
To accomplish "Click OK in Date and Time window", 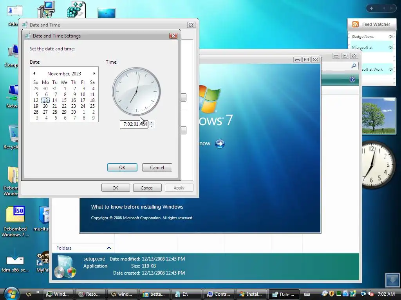I will tap(116, 188).
